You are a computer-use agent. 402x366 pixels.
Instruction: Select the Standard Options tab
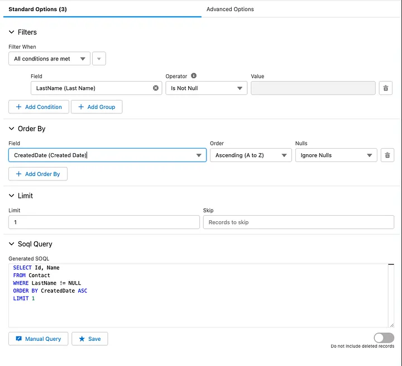(x=38, y=9)
